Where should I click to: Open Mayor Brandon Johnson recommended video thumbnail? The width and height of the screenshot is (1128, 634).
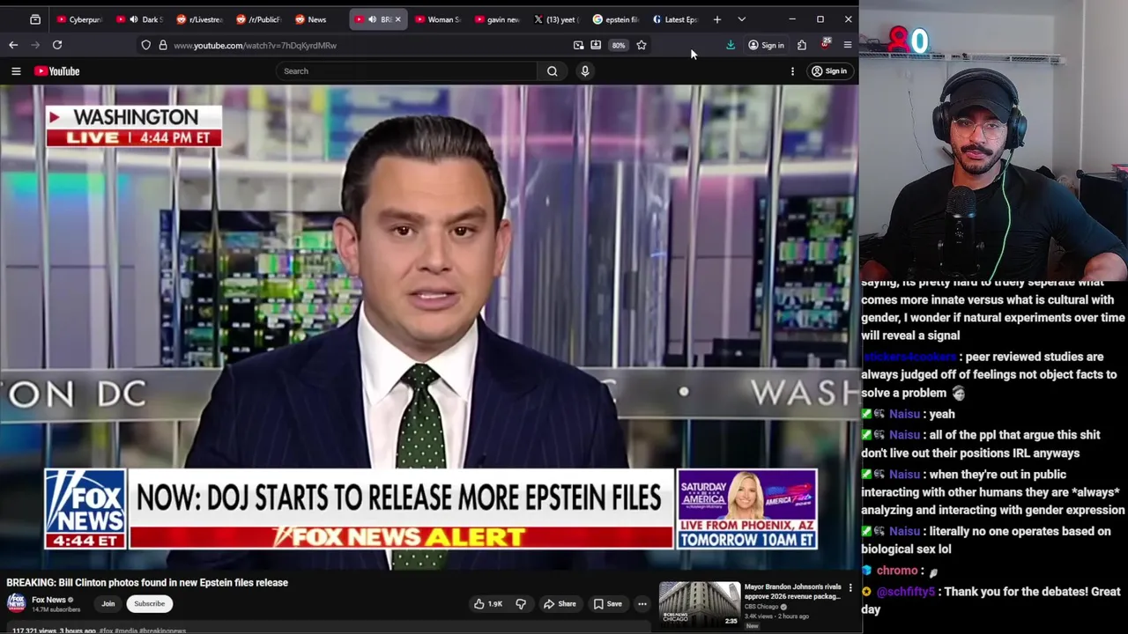point(700,604)
